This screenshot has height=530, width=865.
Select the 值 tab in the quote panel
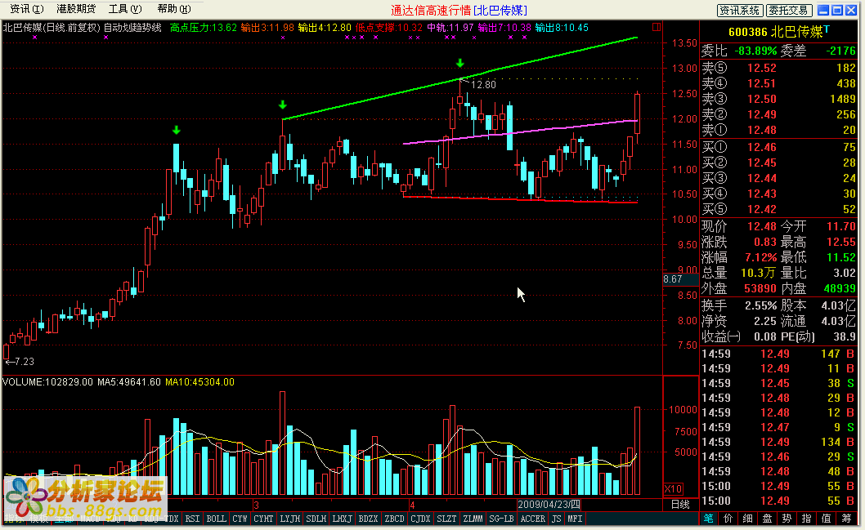(827, 518)
